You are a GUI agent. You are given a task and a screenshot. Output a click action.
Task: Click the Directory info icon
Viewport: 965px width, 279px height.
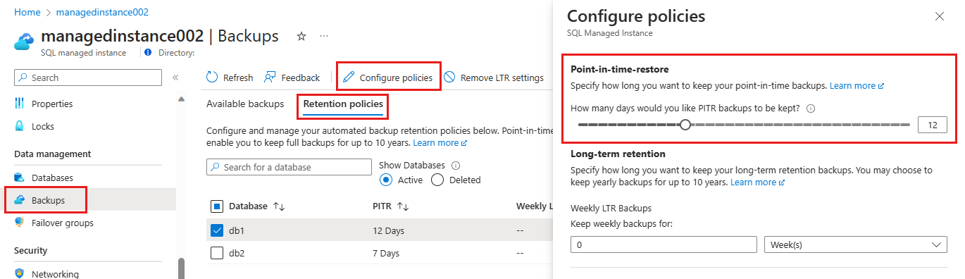[148, 53]
